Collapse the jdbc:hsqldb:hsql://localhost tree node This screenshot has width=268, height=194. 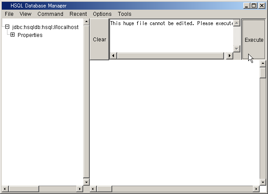pos(7,27)
